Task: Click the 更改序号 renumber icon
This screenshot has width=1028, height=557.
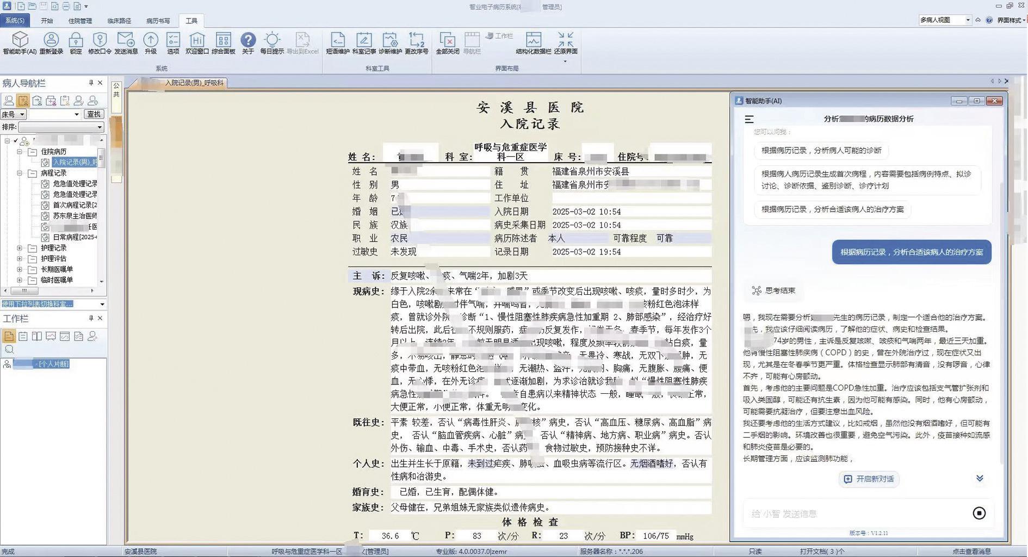Action: pyautogui.click(x=417, y=43)
